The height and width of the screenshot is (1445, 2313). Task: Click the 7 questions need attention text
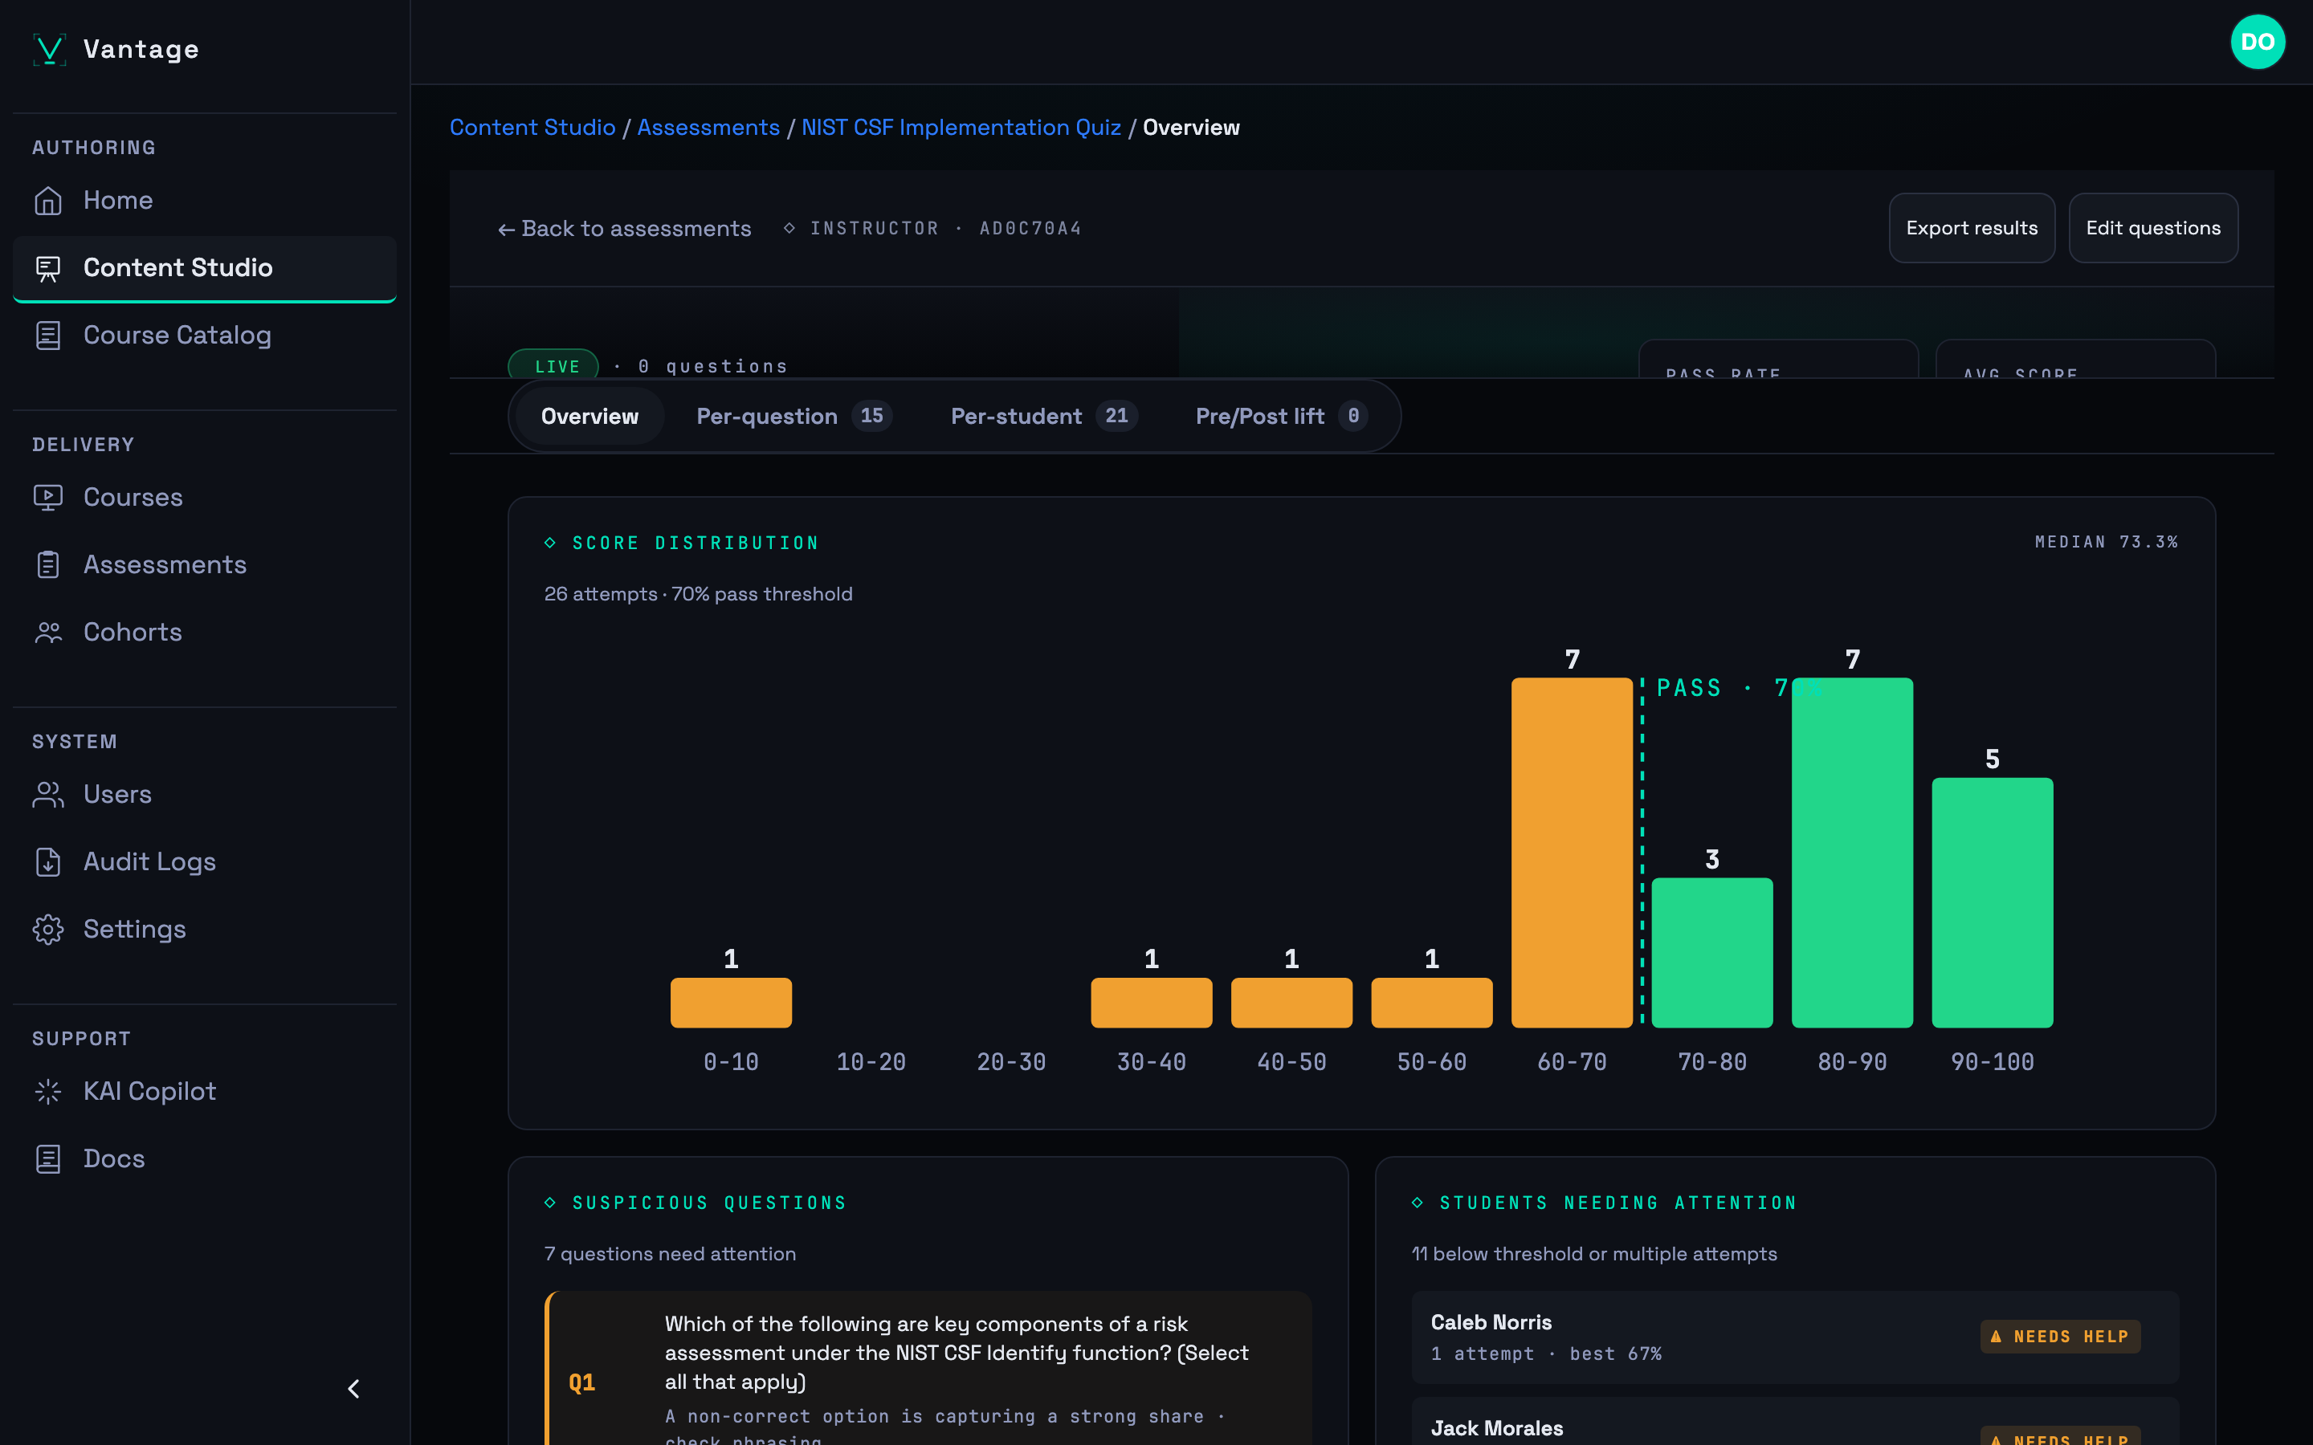click(669, 1254)
